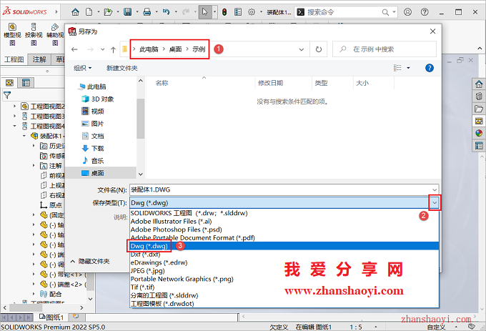486x331 pixels.
Task: Select the 图纸1 sheet tab
Action: [x=51, y=317]
